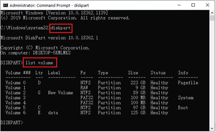Click the Status column header
This screenshot has width=216, height=132.
[x=158, y=73]
